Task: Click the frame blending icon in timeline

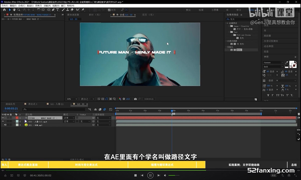Action: point(100,109)
